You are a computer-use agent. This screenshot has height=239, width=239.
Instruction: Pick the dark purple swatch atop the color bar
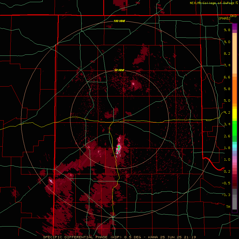click(x=234, y=27)
